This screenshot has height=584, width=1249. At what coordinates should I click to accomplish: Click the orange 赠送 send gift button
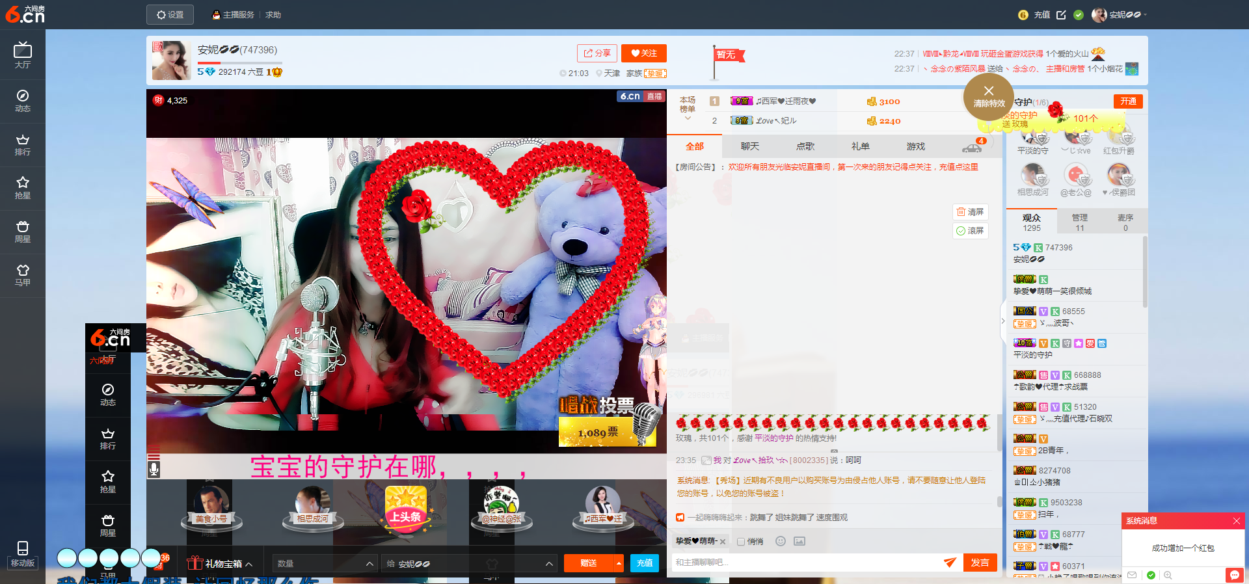tap(589, 563)
